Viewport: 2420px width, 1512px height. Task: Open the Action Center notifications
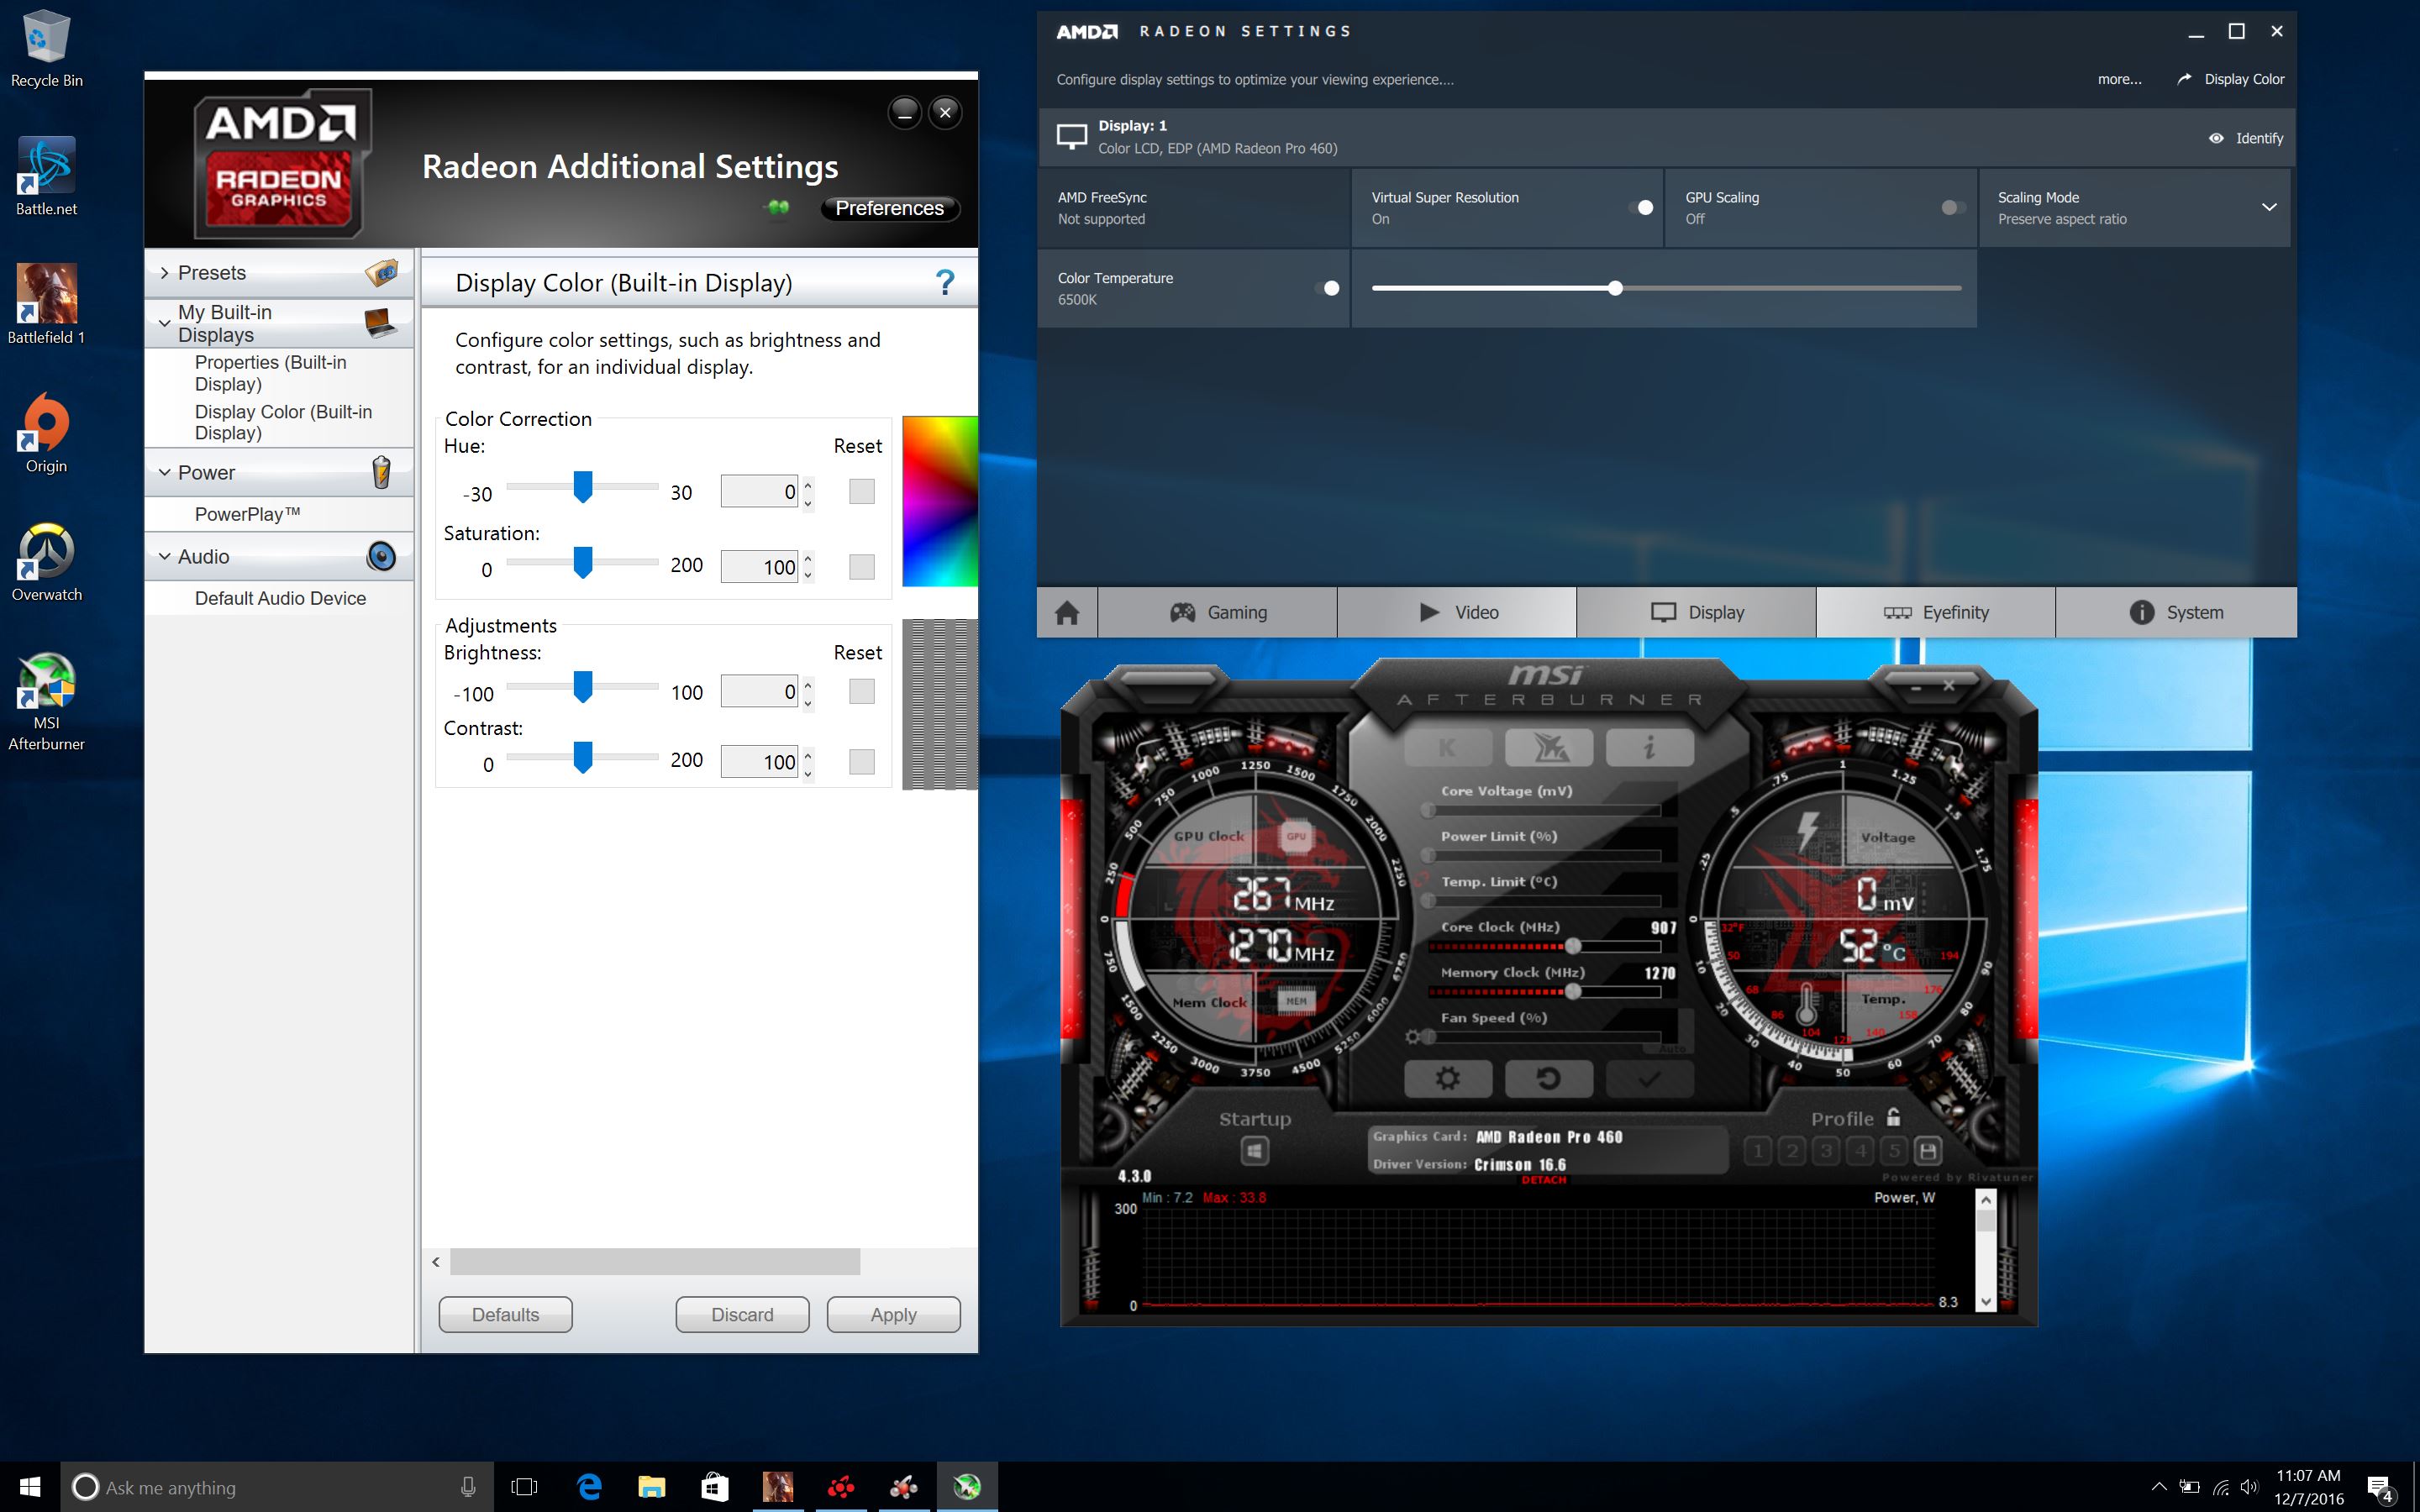pos(2380,1488)
